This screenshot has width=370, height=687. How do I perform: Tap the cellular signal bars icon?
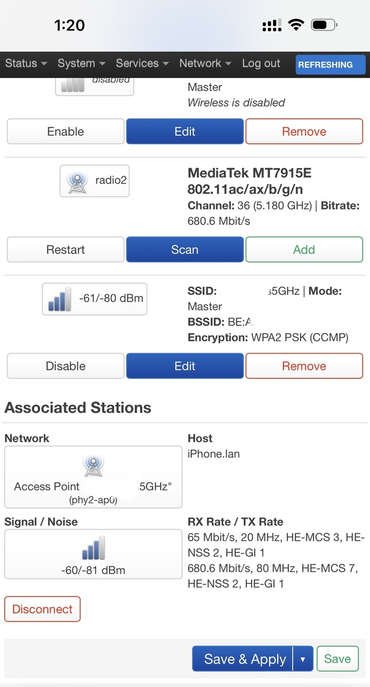[272, 25]
